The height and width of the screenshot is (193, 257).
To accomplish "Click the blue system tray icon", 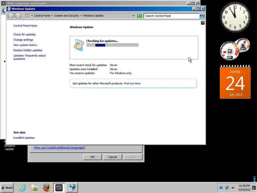I will [x=221, y=187].
